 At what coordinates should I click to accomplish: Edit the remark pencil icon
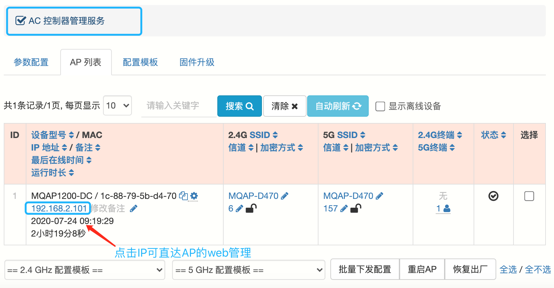tap(133, 209)
